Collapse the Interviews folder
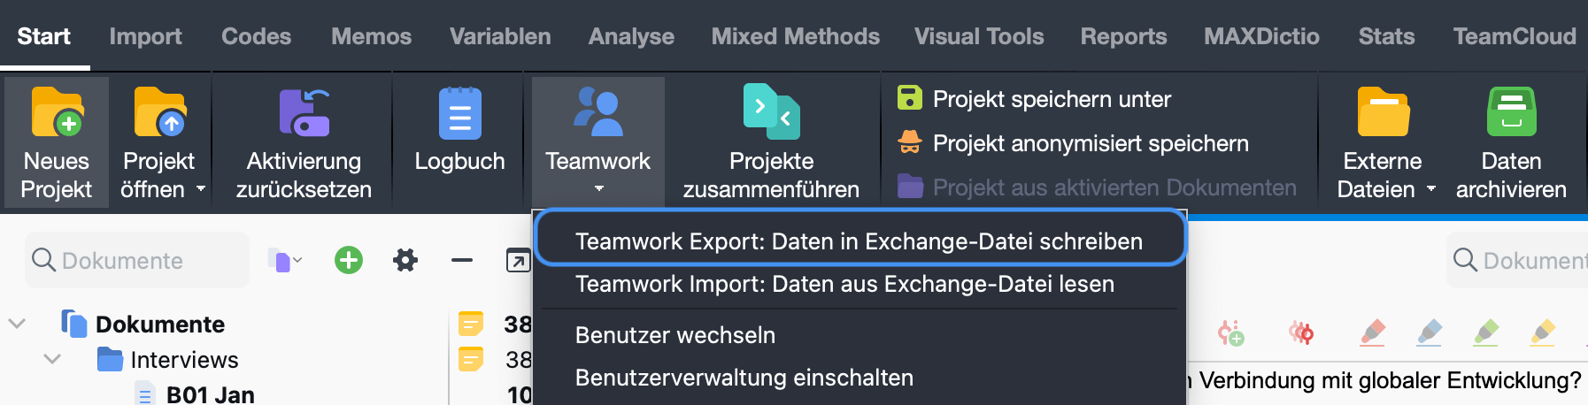The height and width of the screenshot is (405, 1588). point(52,359)
